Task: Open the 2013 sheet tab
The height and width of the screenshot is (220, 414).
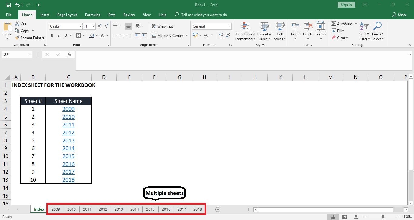Action: (x=119, y=209)
